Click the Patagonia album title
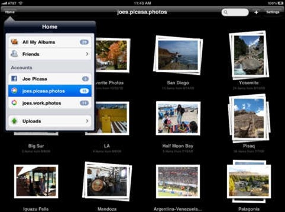 [249, 209]
